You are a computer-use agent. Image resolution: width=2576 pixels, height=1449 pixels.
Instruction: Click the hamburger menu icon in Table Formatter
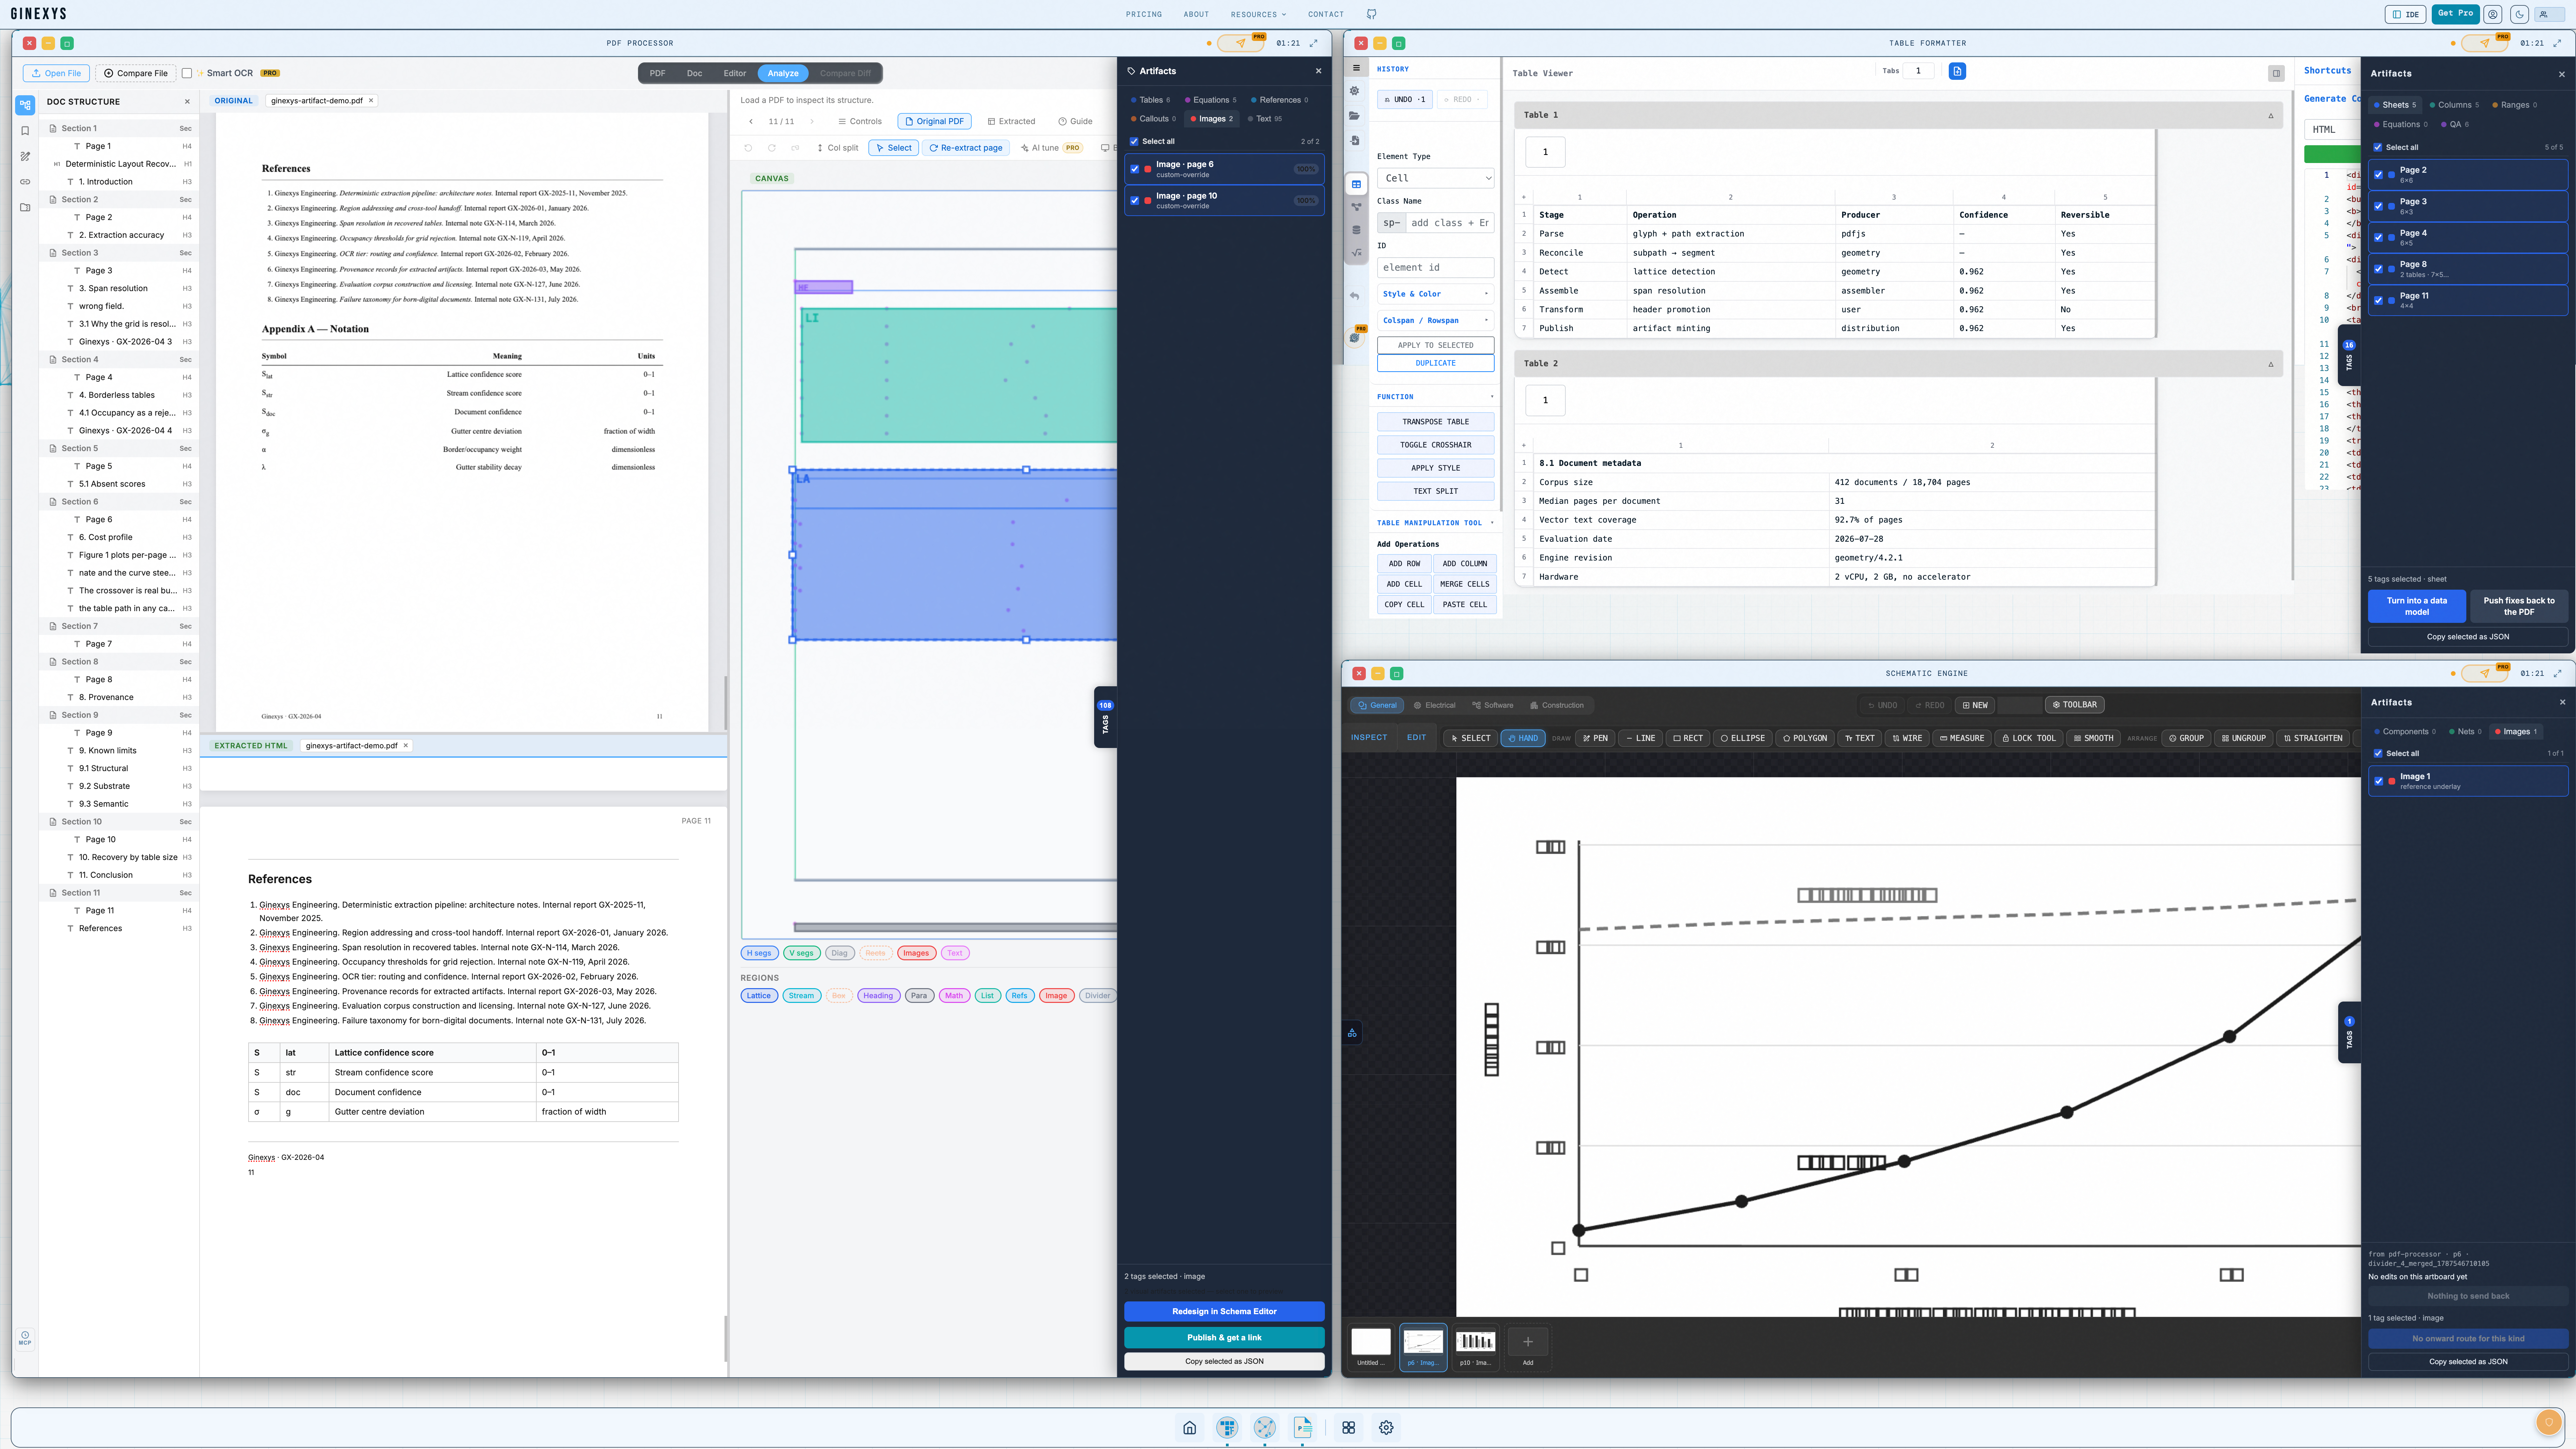point(1356,68)
